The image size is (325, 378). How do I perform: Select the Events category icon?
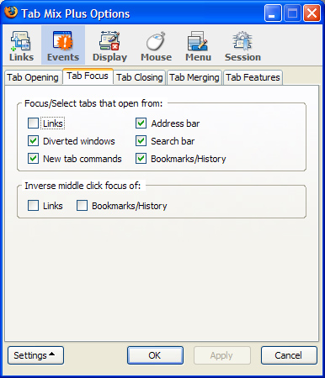[x=63, y=46]
